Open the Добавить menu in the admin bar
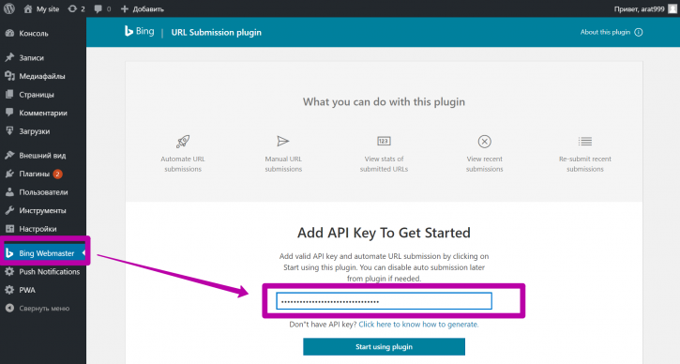This screenshot has height=364, width=680. [143, 8]
